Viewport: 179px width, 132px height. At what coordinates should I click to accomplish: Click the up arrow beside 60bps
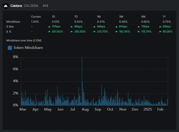[160, 27]
